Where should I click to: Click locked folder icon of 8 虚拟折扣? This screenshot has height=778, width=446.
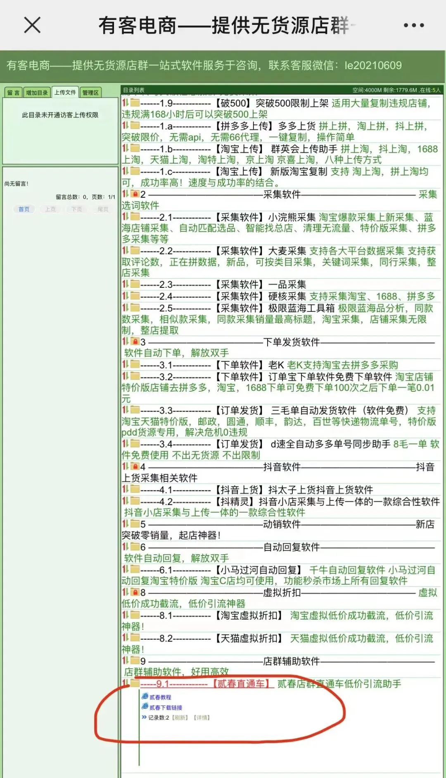[135, 592]
